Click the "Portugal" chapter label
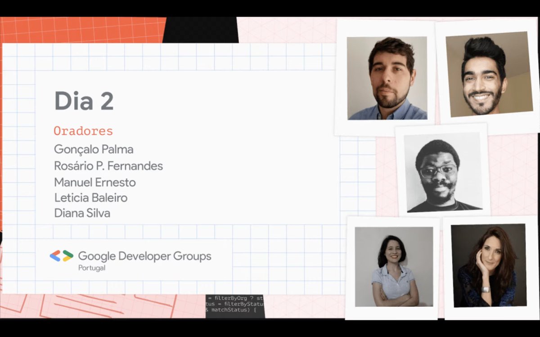This screenshot has width=540, height=337. pyautogui.click(x=92, y=268)
